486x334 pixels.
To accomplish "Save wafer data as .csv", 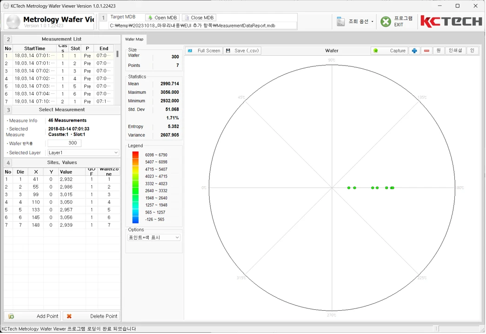I will [x=242, y=51].
